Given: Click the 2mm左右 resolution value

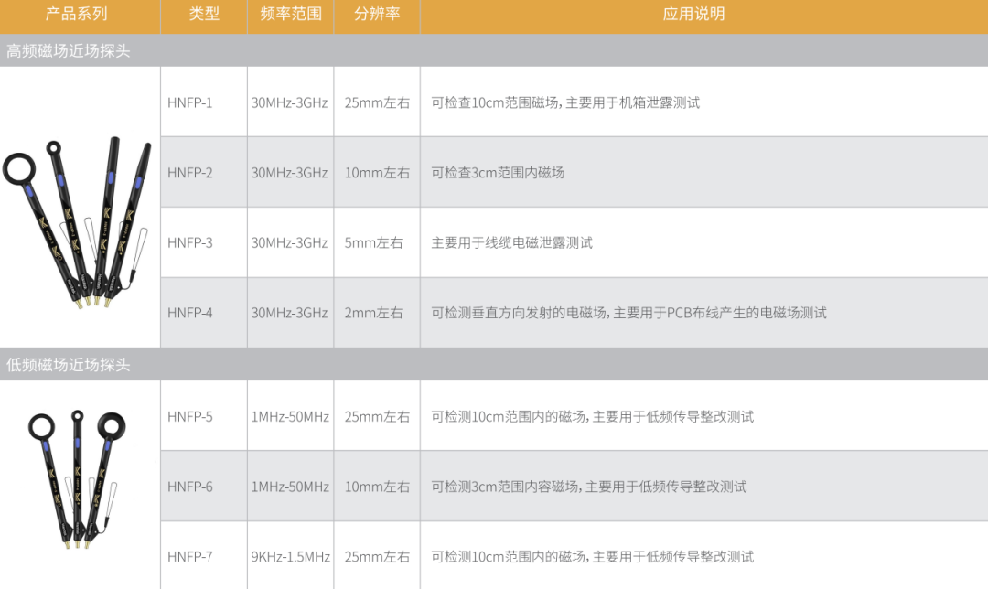Looking at the screenshot, I should 373,313.
